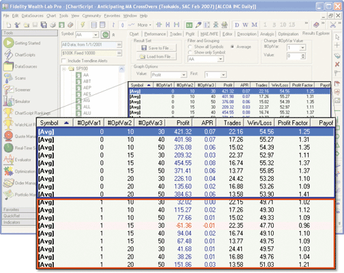Open the DataSources menu
344x273 pixels.
[x=33, y=16]
